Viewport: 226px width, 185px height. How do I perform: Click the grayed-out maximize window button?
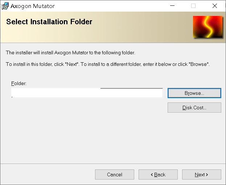(x=193, y=6)
